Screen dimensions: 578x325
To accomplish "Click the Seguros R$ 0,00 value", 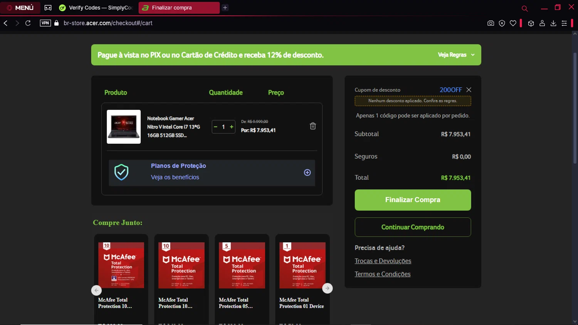I will (461, 157).
